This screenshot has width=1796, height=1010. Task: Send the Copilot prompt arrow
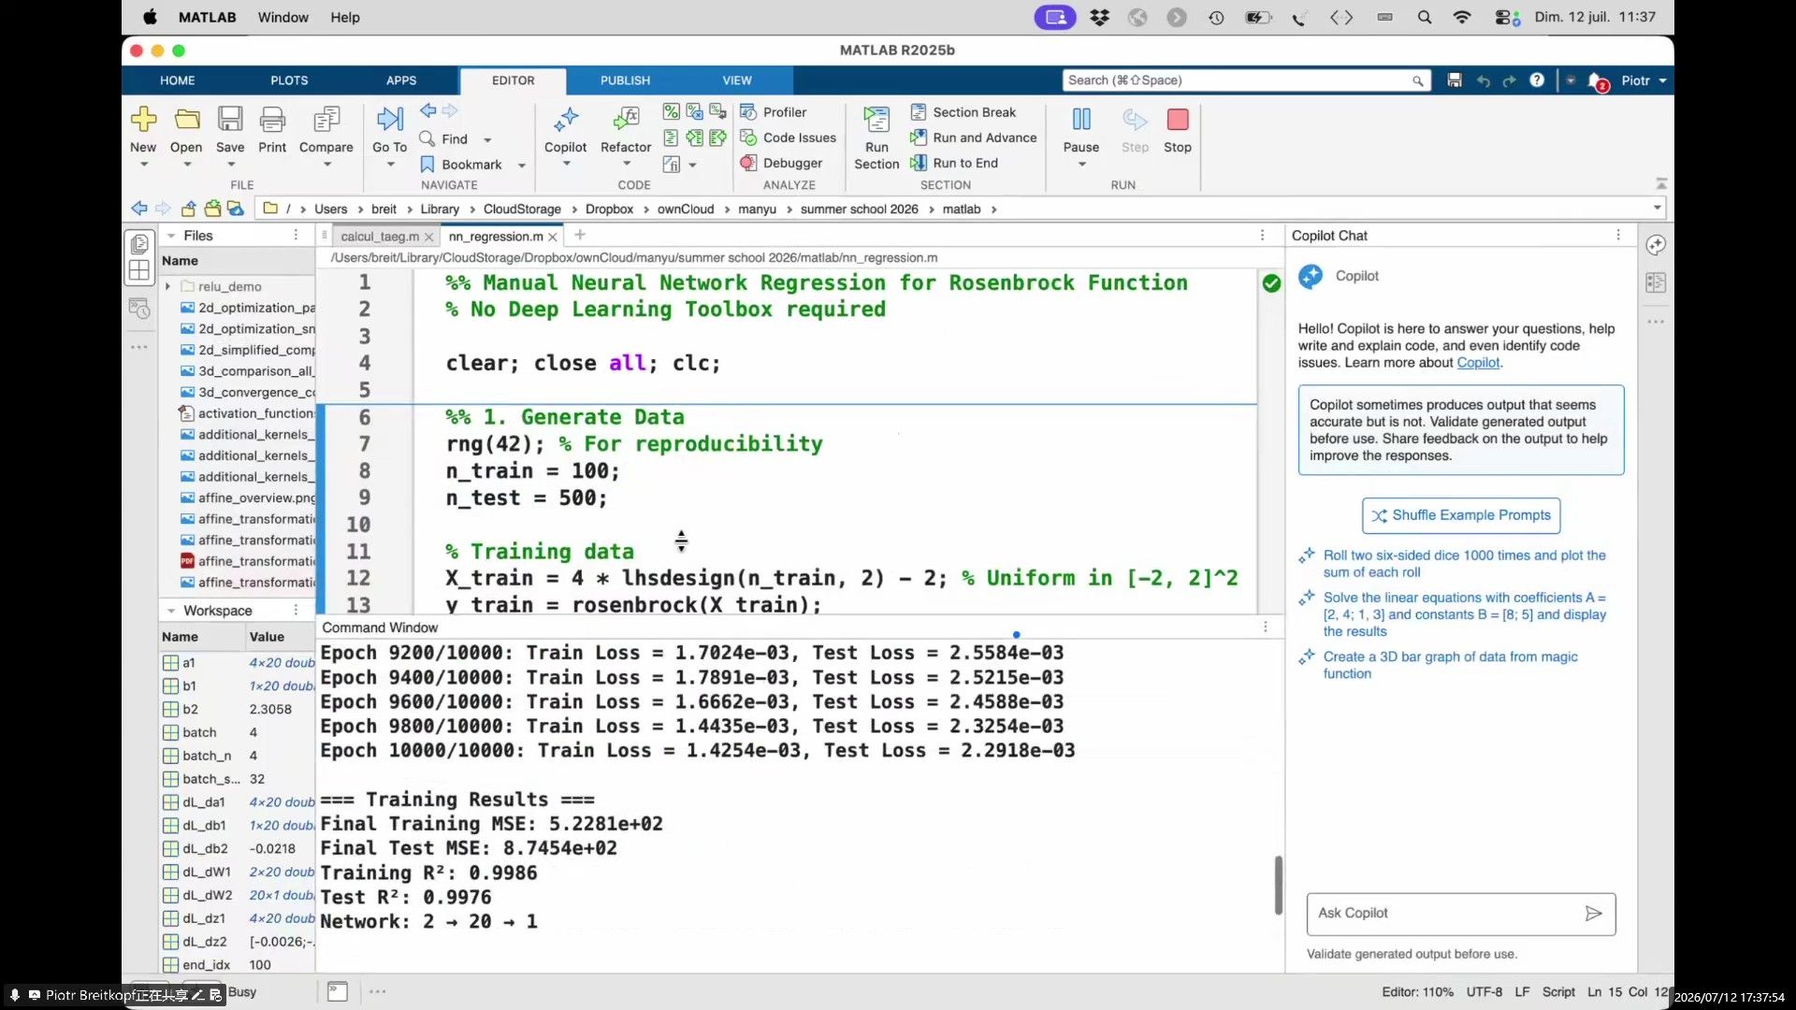[1594, 914]
